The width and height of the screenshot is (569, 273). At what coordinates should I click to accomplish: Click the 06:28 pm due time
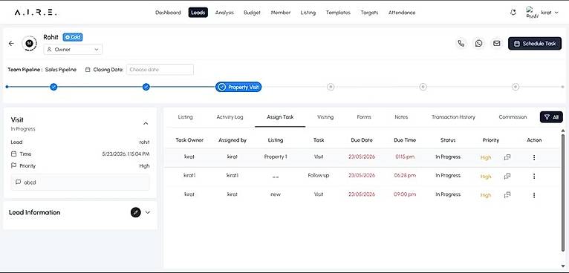405,176
